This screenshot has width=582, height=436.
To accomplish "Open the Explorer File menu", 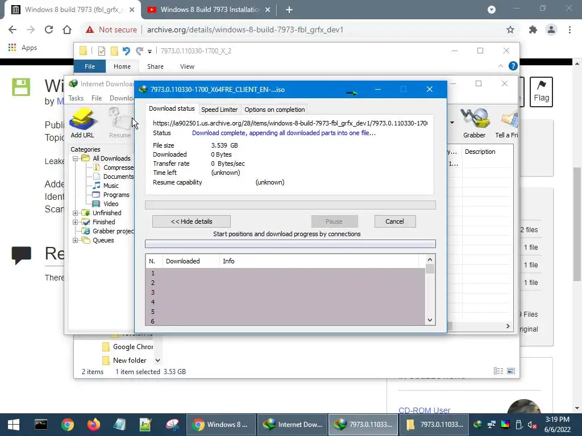I will click(x=89, y=66).
